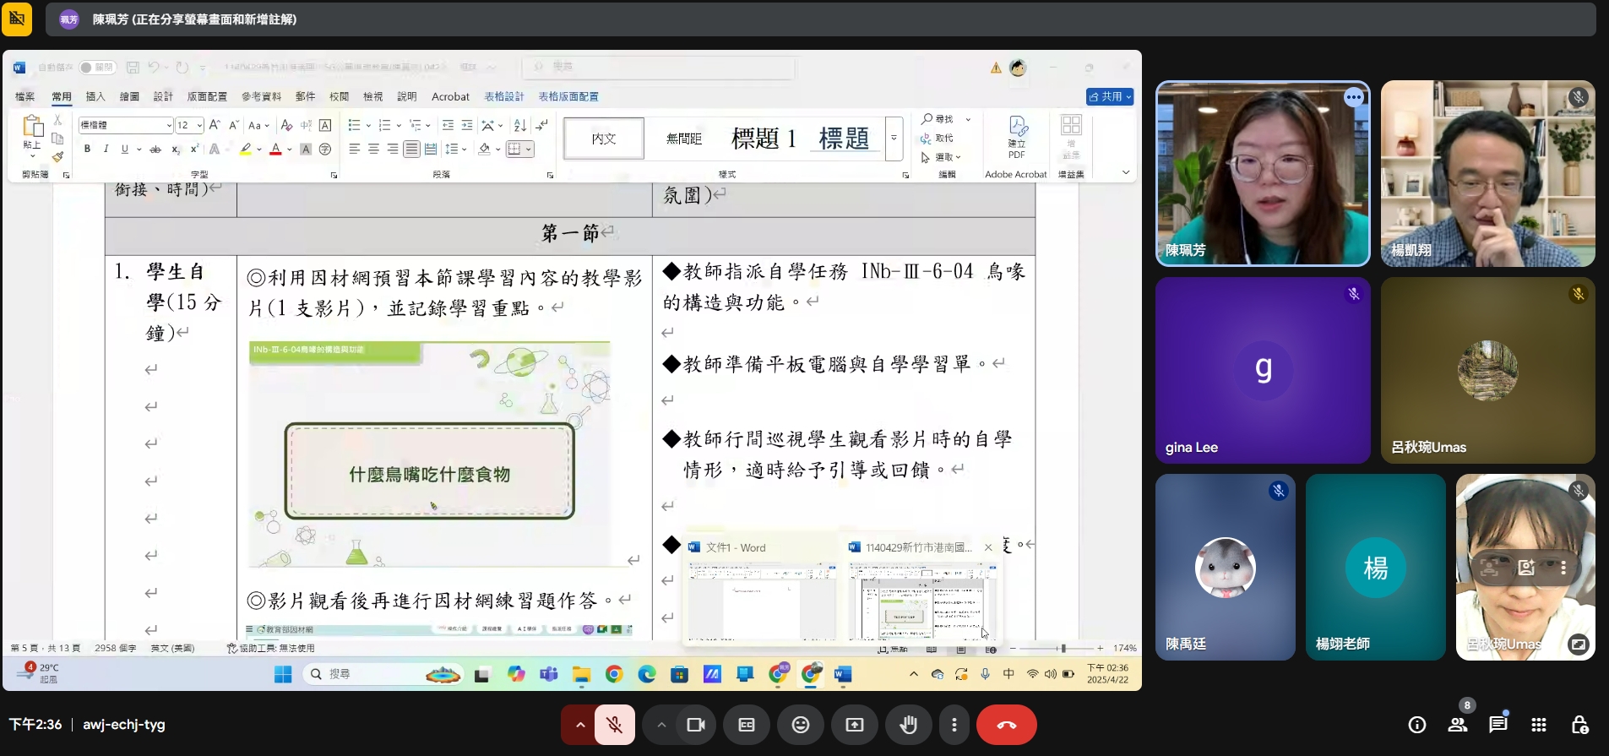Open the emoji reactions picker
1609x756 pixels.
[x=800, y=725]
